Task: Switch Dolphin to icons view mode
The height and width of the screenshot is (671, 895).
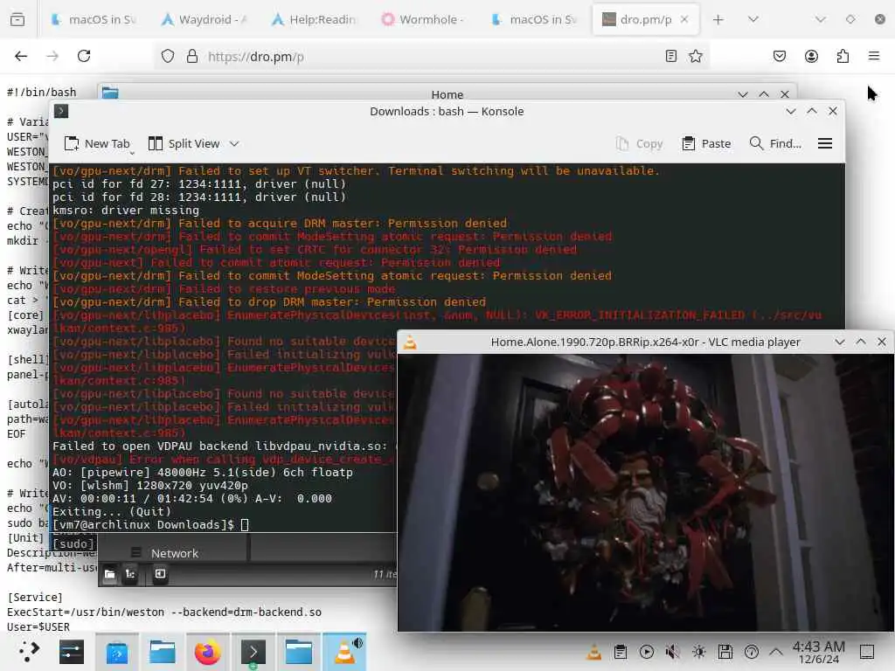Action: pos(109,574)
